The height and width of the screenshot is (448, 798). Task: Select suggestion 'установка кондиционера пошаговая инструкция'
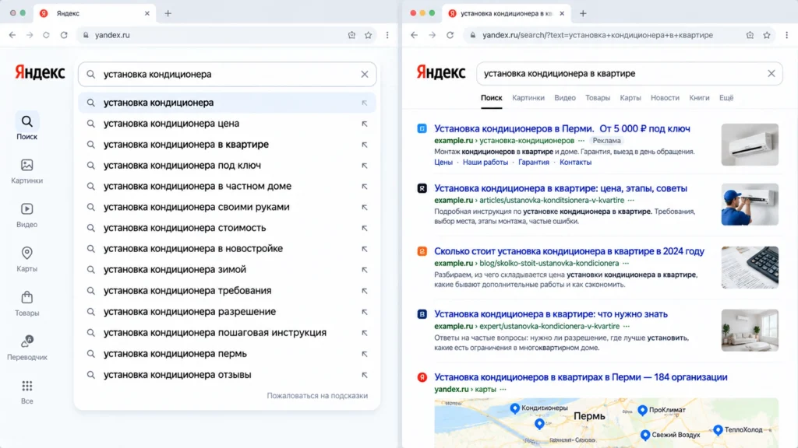coord(227,333)
